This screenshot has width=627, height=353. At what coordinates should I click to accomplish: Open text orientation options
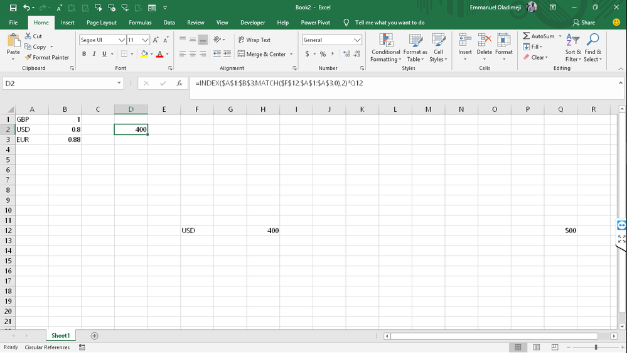(219, 39)
